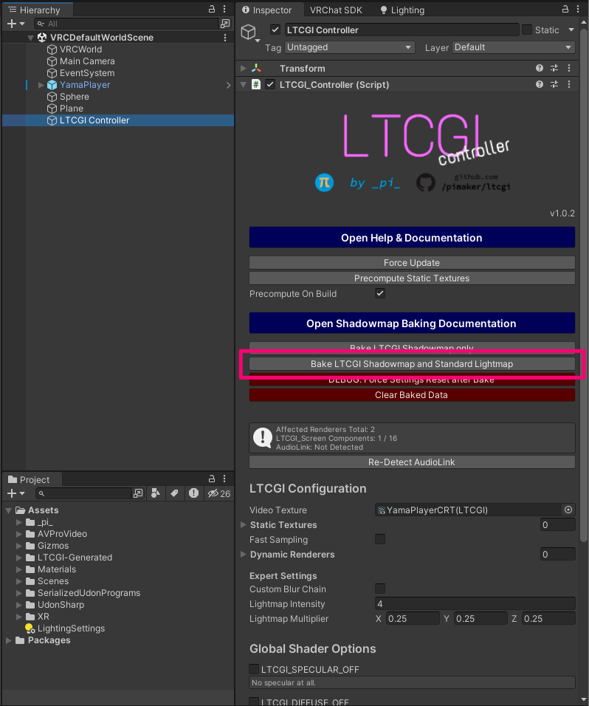Switch to the VRChat SDK tab
This screenshot has width=589, height=706.
[x=336, y=10]
